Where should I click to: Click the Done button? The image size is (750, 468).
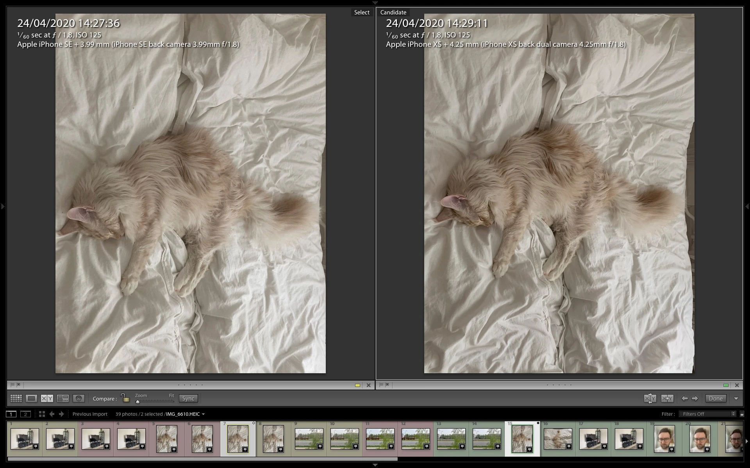pyautogui.click(x=716, y=398)
